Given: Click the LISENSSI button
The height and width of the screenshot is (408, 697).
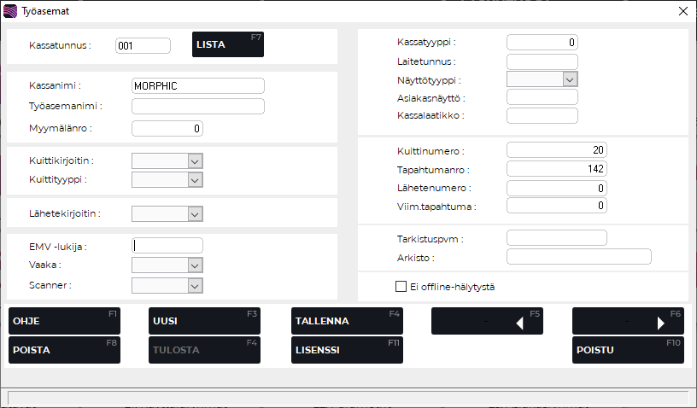Looking at the screenshot, I should (346, 350).
